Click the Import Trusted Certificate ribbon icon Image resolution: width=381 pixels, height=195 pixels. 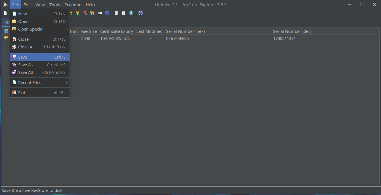(85, 13)
